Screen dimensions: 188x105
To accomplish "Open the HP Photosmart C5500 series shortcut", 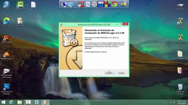I will [6, 73].
